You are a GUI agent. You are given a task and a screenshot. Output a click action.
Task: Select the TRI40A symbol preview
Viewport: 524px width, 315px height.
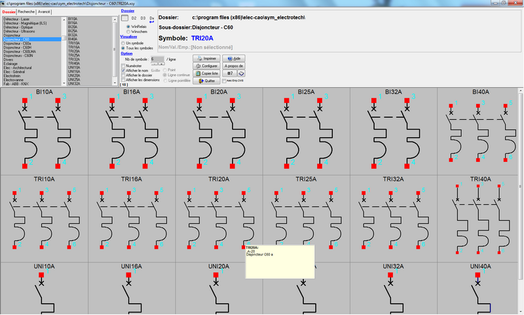tap(477, 219)
